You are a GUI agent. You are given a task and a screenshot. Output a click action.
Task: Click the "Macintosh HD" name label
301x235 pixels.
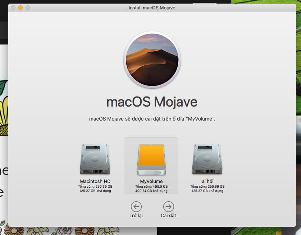coord(95,181)
